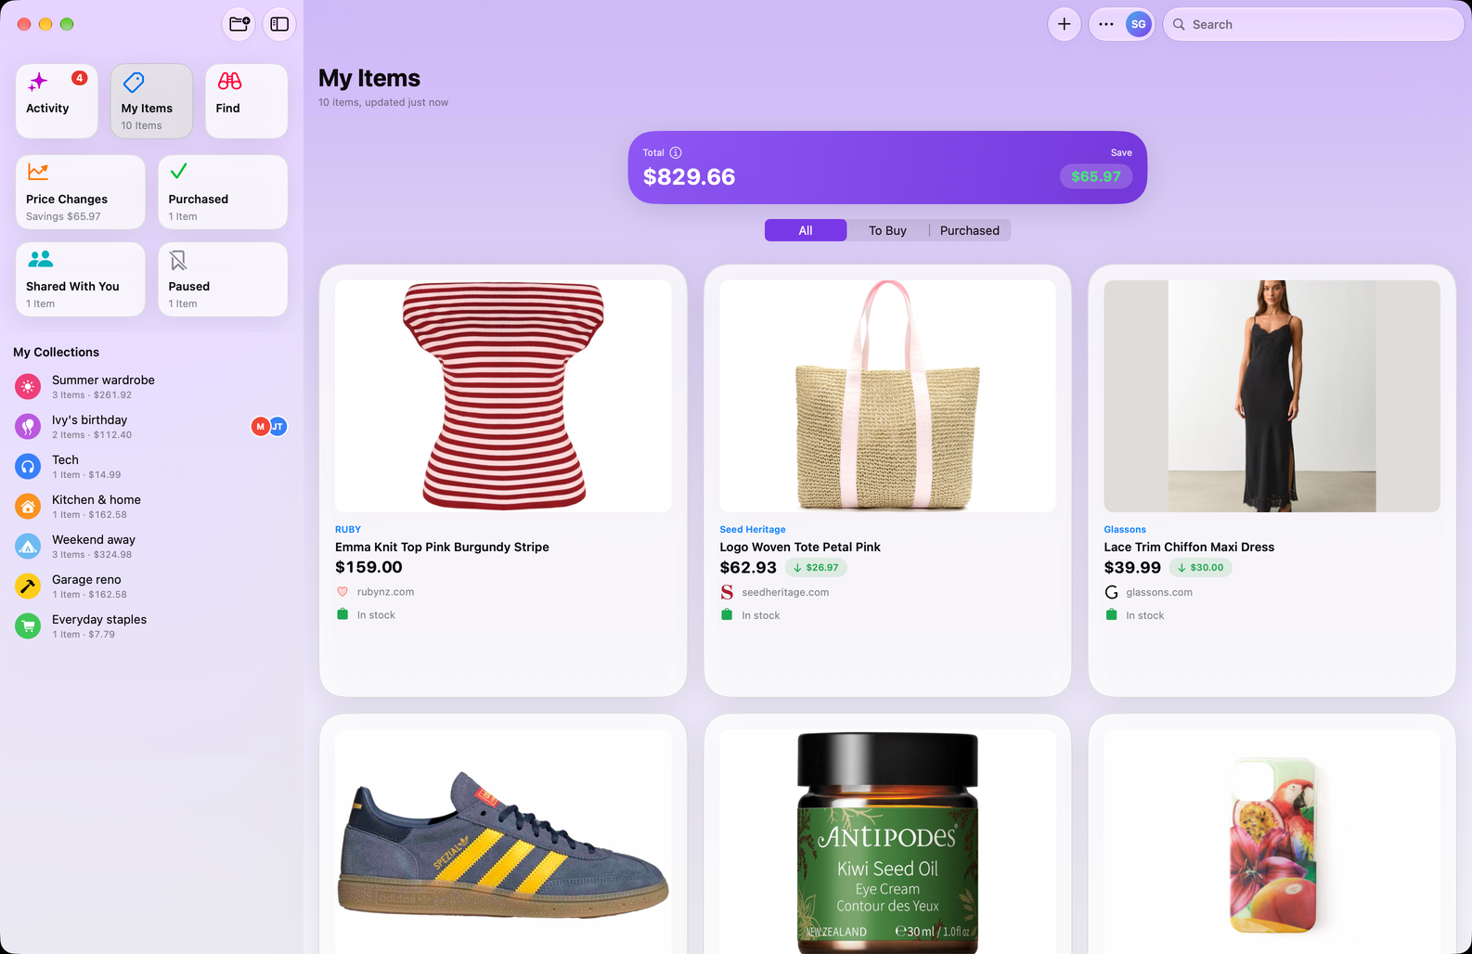Click the SG profile avatar
Image resolution: width=1472 pixels, height=954 pixels.
[1139, 24]
